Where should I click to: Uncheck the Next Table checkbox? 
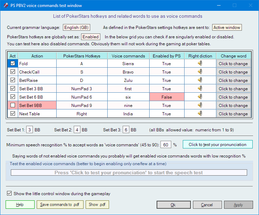click(x=13, y=114)
